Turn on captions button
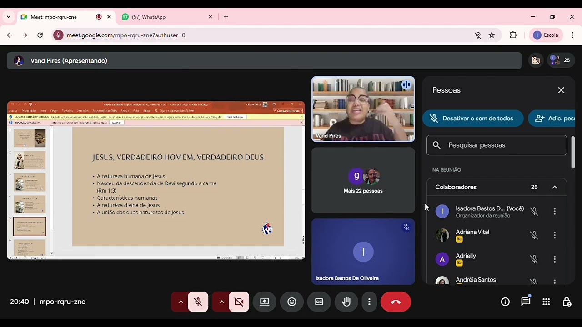Screen dimensions: 582x327 point(319,302)
